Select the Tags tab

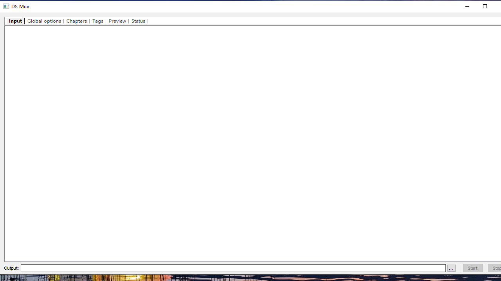(98, 21)
